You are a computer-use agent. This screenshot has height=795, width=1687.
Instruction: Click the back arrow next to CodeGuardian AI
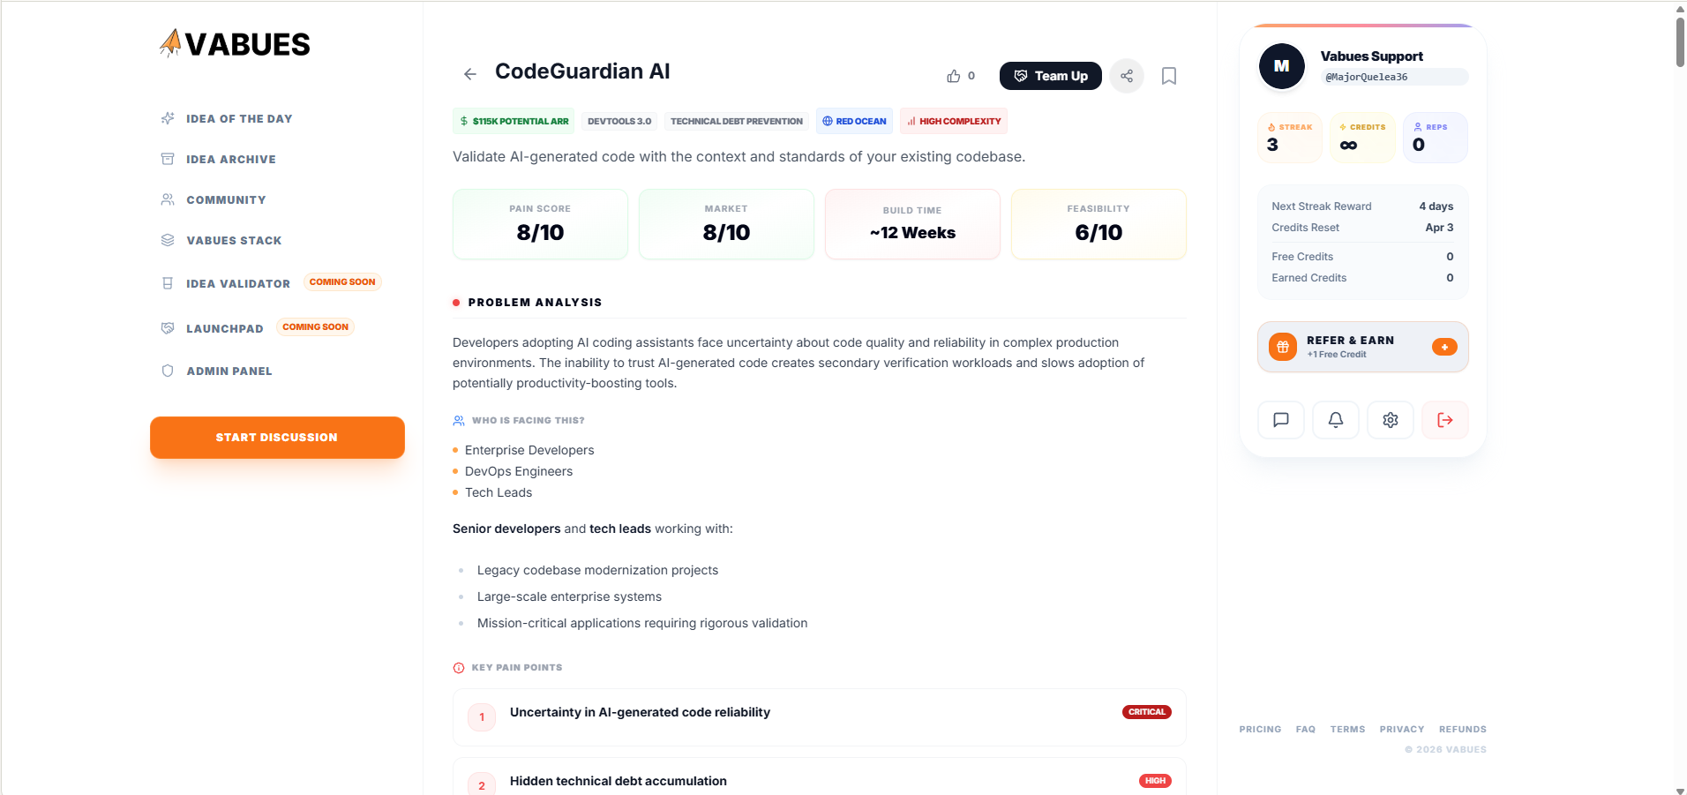click(470, 74)
